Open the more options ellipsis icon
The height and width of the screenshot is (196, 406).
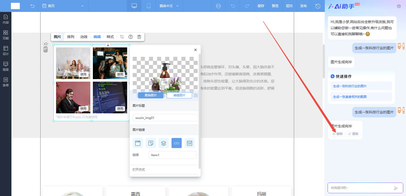tap(218, 6)
